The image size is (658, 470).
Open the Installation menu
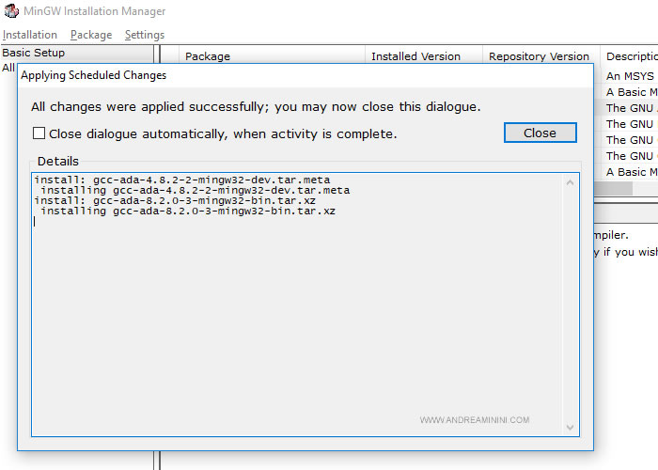(30, 35)
